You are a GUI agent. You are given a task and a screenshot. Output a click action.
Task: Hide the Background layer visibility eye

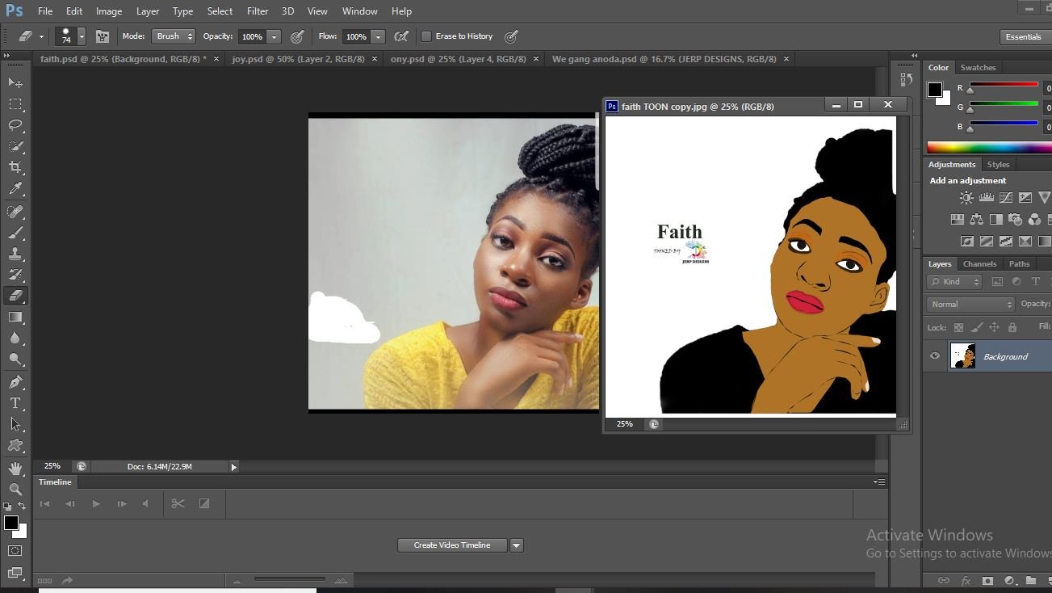pyautogui.click(x=935, y=356)
